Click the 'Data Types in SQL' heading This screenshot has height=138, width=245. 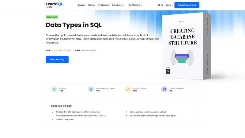pos(73,25)
